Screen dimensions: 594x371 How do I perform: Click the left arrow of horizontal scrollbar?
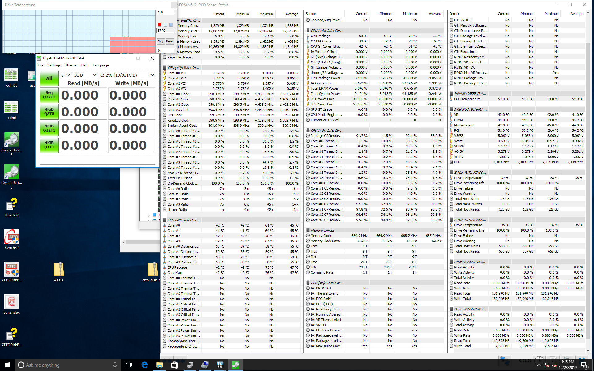click(x=123, y=242)
